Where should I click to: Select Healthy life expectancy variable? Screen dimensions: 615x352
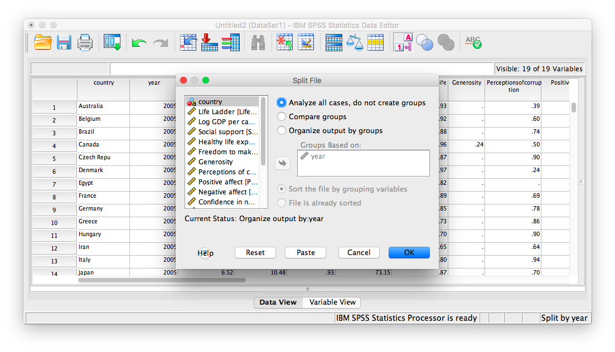pos(222,142)
